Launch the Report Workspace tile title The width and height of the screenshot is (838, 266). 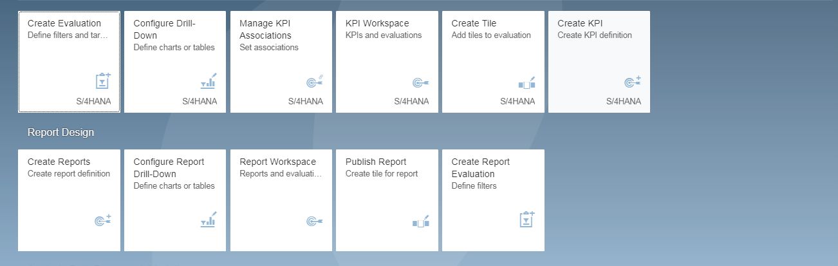click(278, 162)
